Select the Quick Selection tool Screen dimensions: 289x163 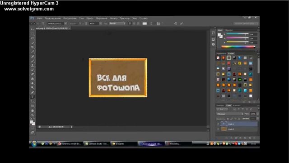(33, 43)
